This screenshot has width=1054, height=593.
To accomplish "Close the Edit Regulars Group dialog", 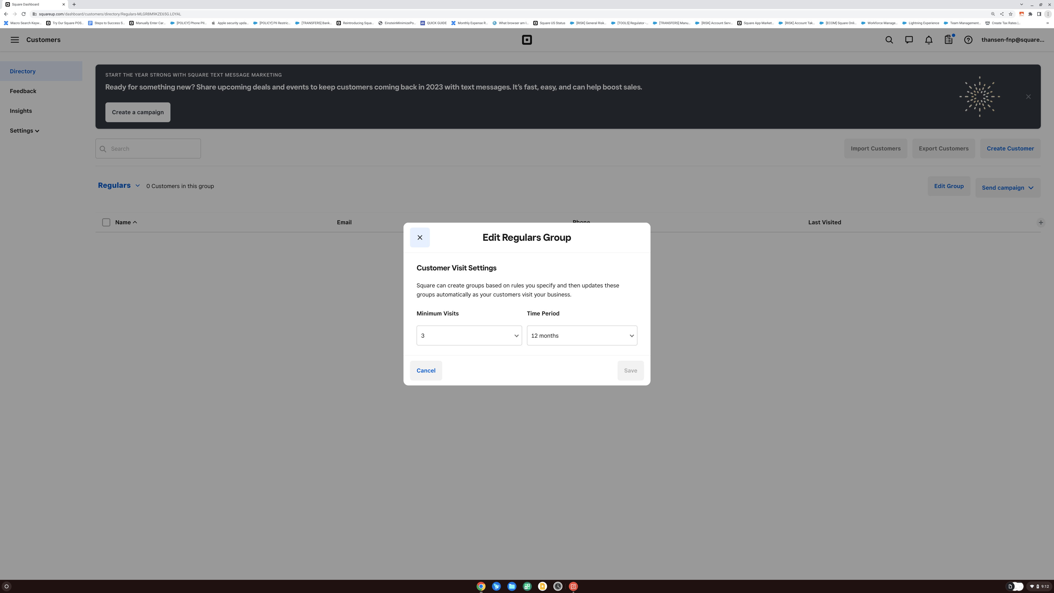I will (x=420, y=237).
